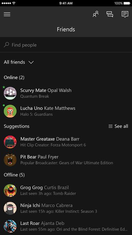Select friend Scurvy Mate Opal Walsh
Image resolution: width=132 pixels, height=235 pixels.
(x=66, y=93)
